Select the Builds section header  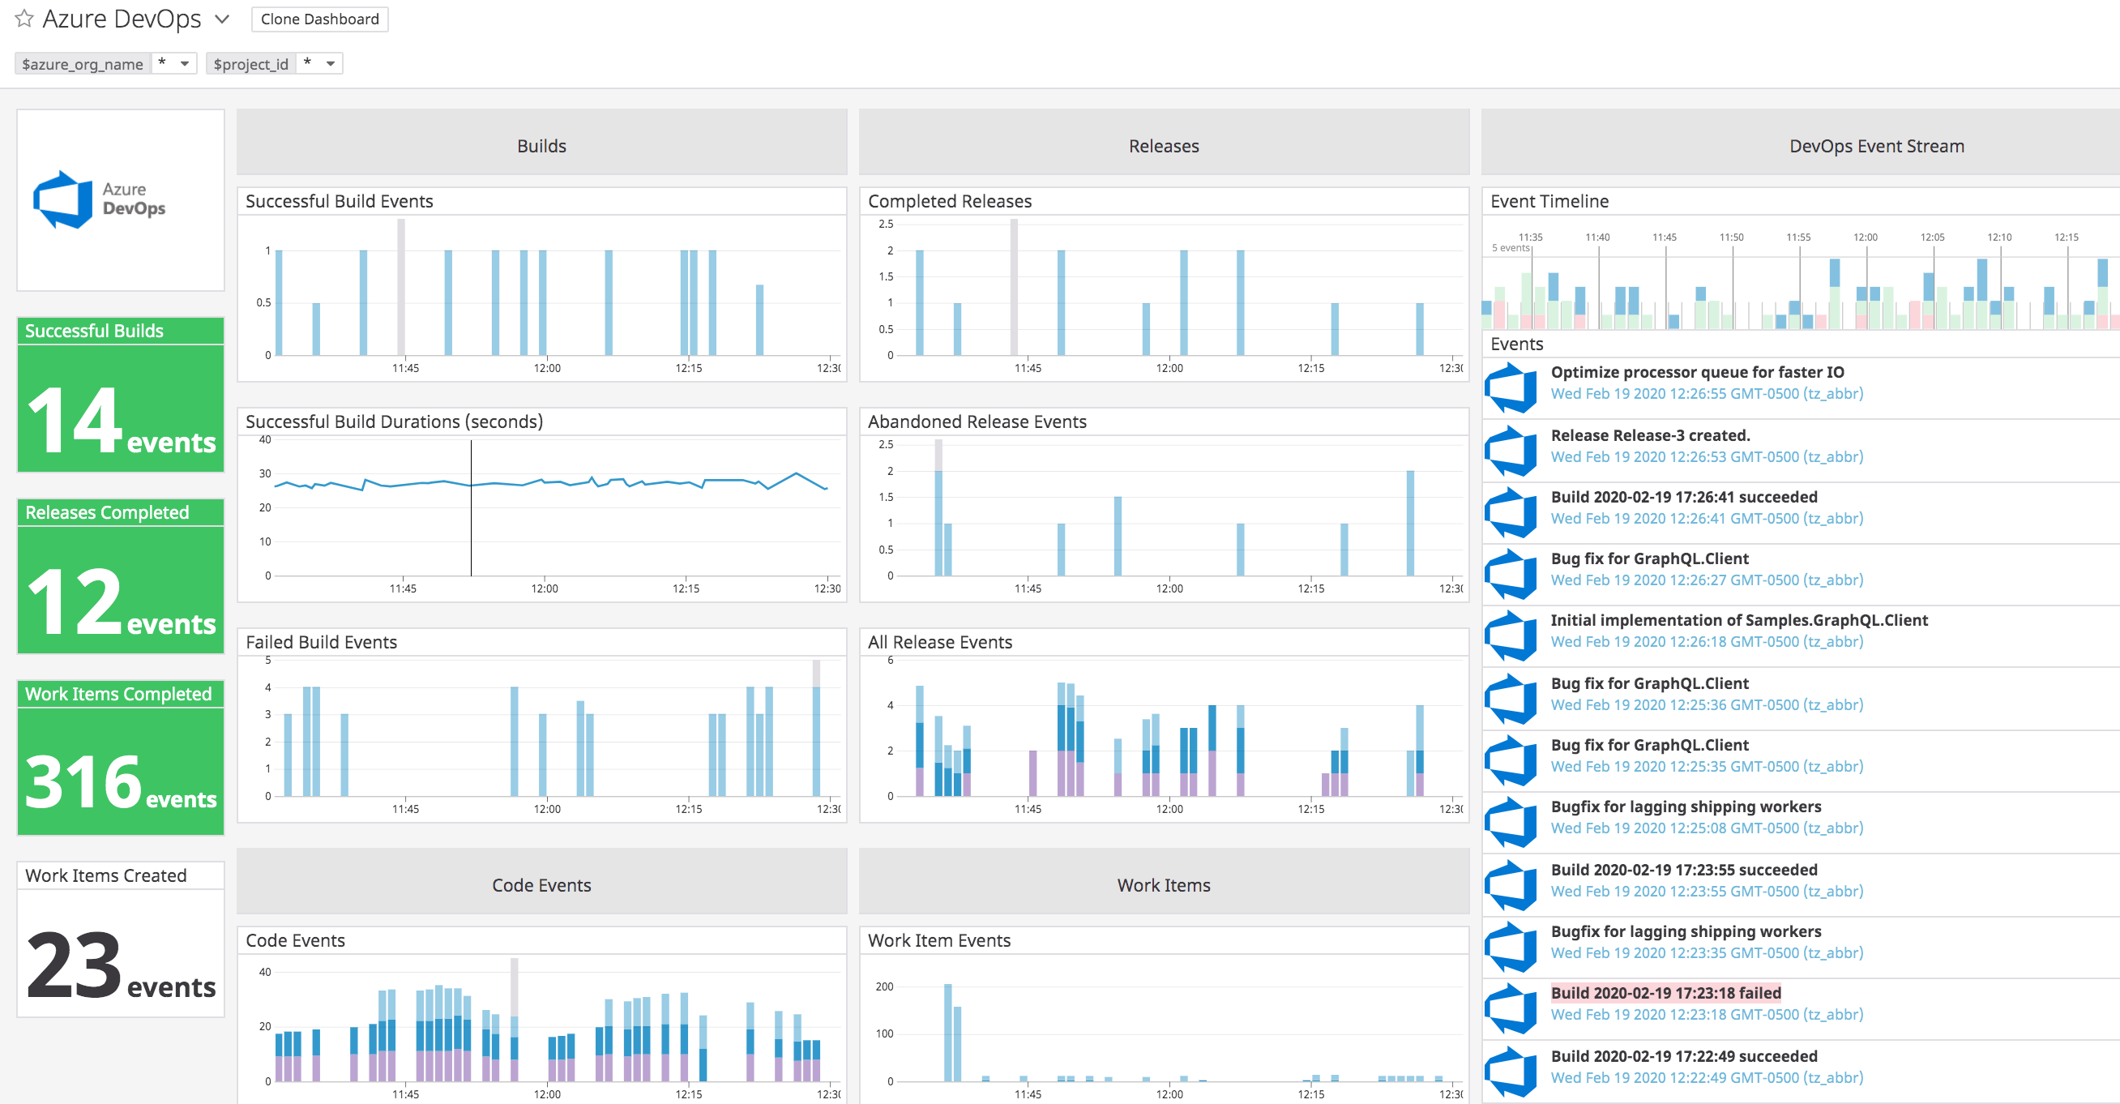pos(541,145)
